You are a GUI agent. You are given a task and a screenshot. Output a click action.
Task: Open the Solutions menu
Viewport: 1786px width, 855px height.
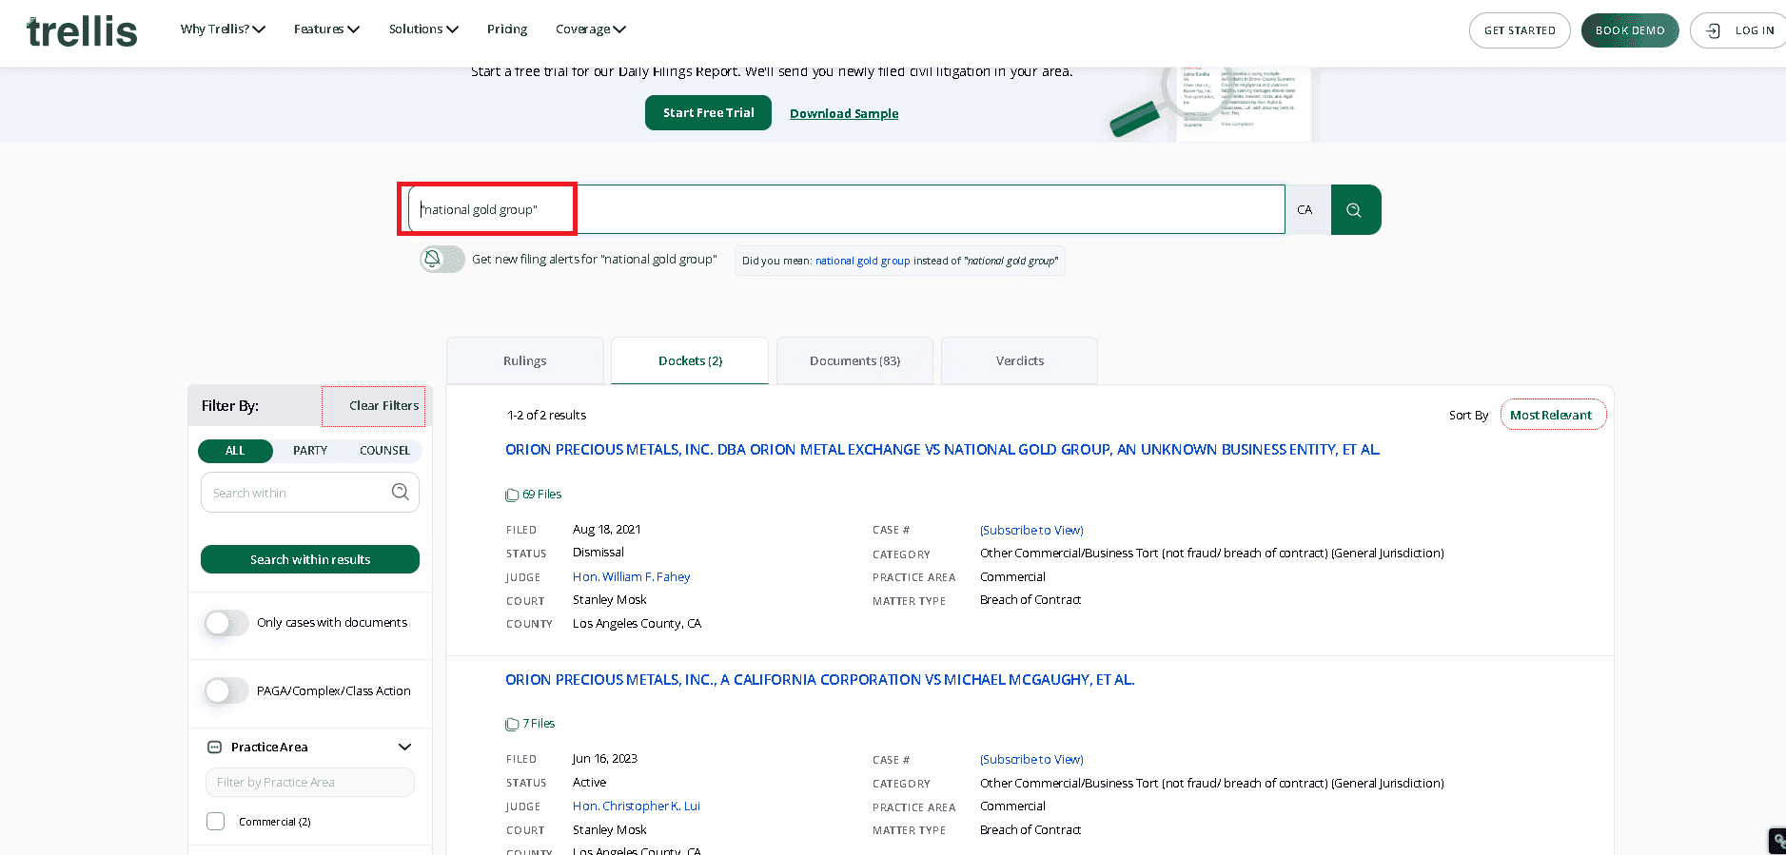423,29
